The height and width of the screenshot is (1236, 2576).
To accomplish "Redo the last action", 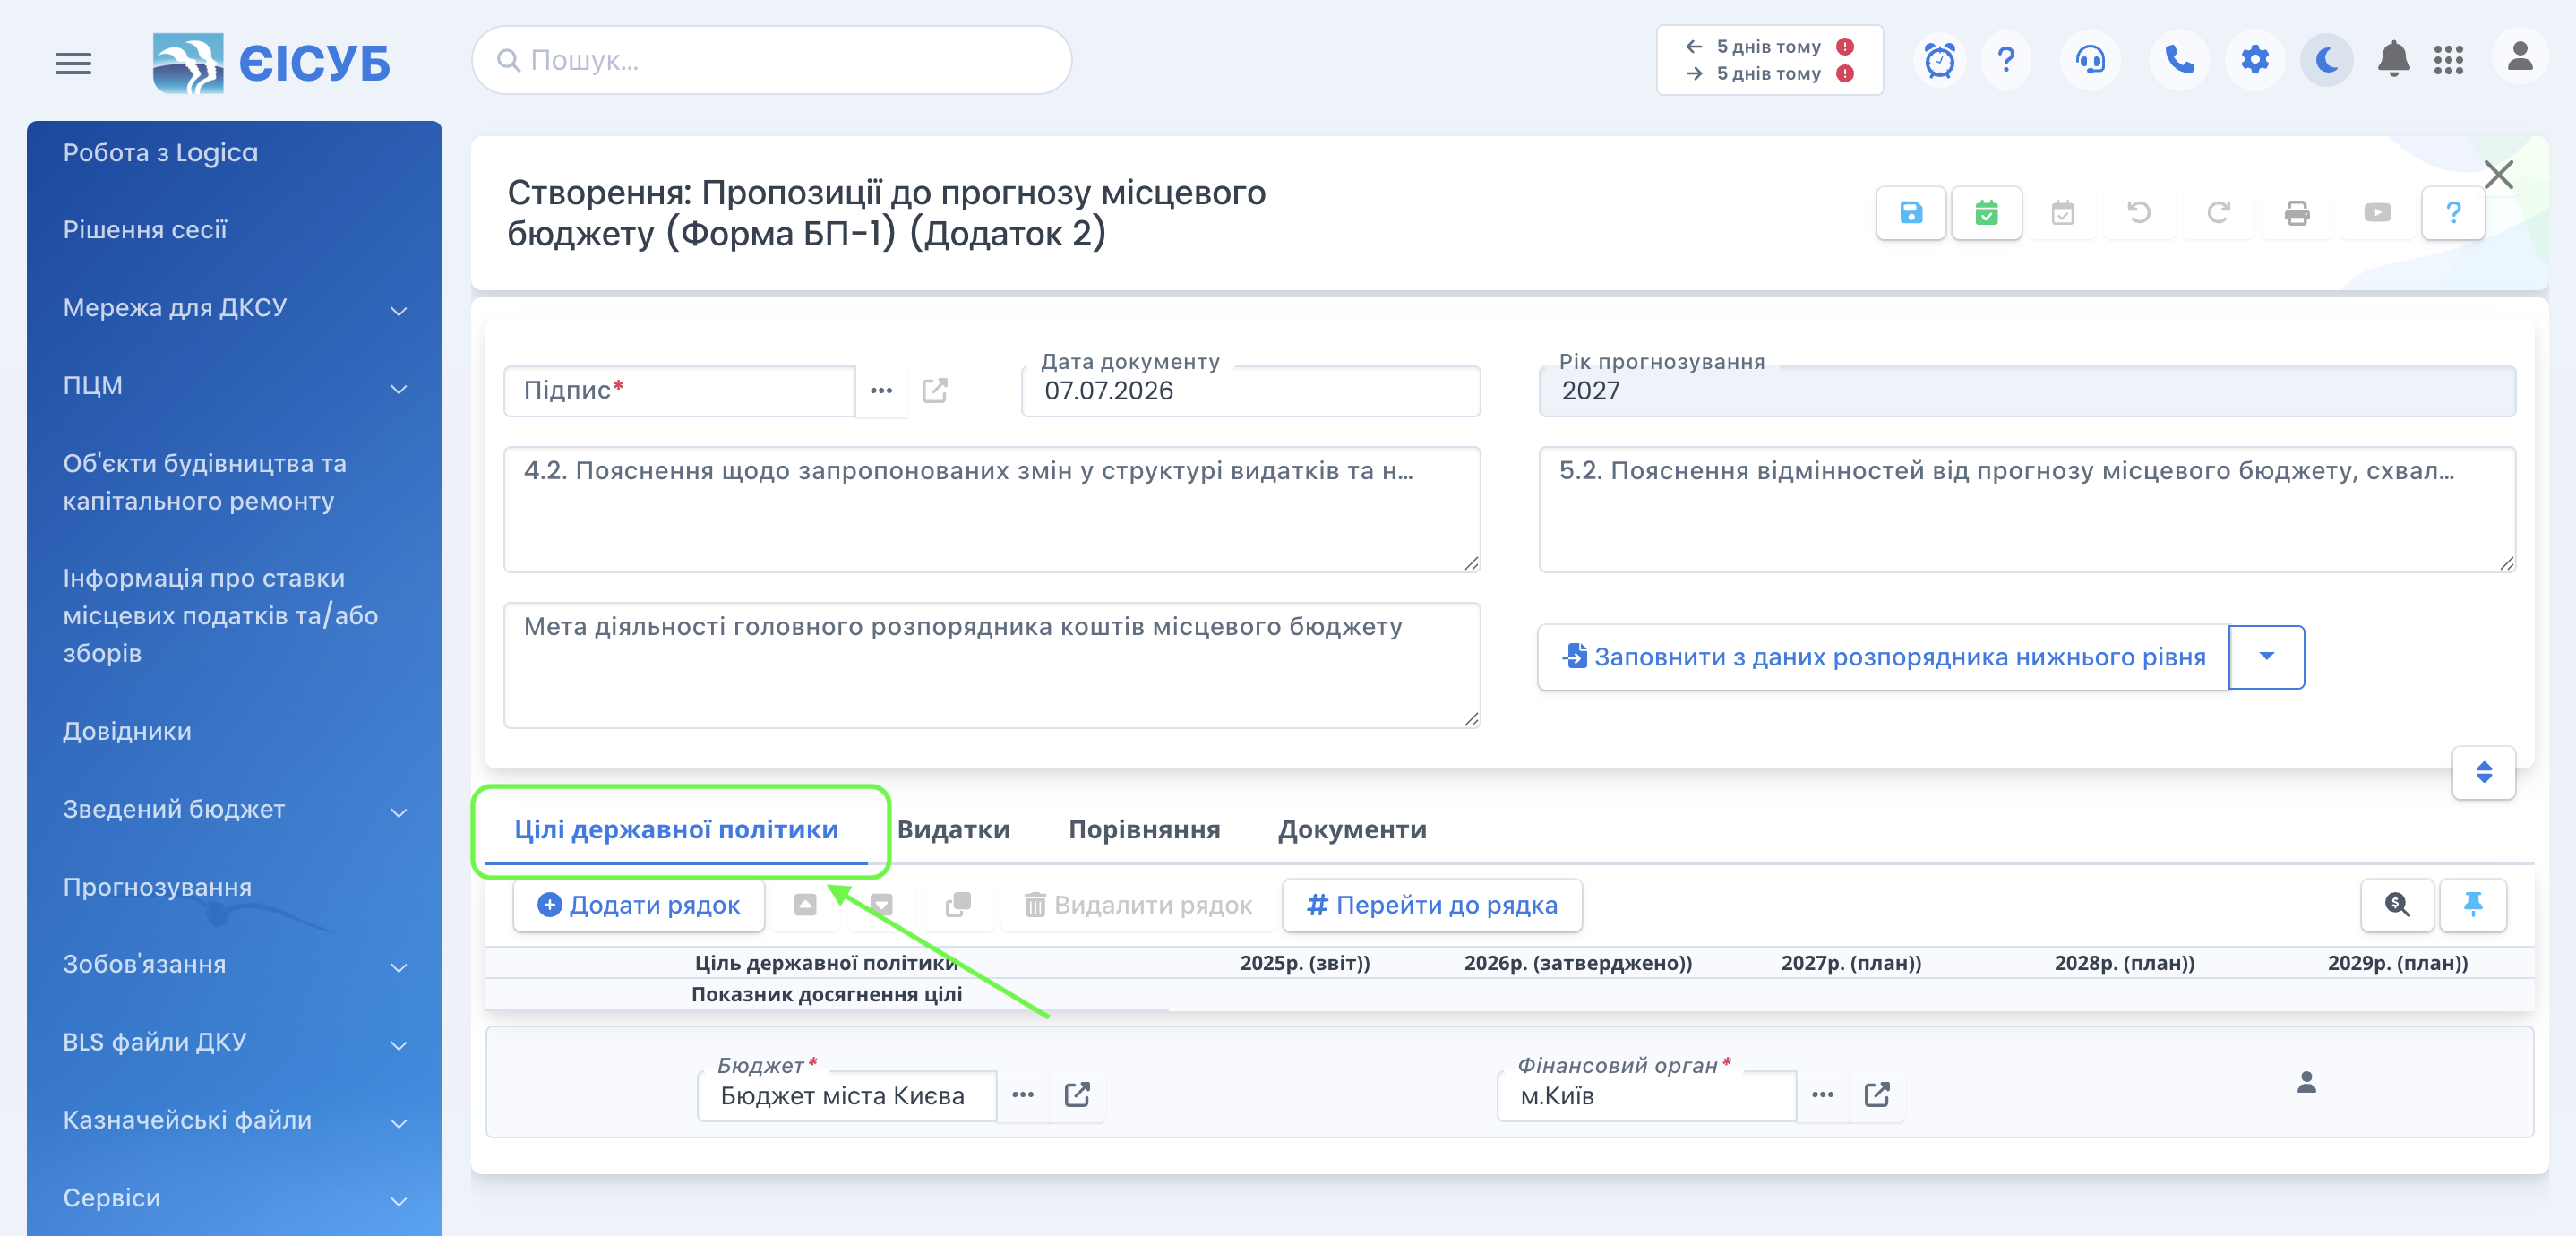I will pyautogui.click(x=2218, y=213).
